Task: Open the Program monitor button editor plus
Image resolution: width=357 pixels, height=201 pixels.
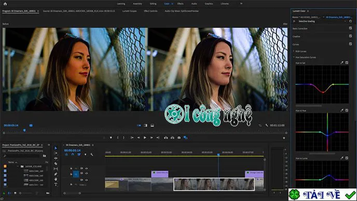Action: (x=284, y=138)
